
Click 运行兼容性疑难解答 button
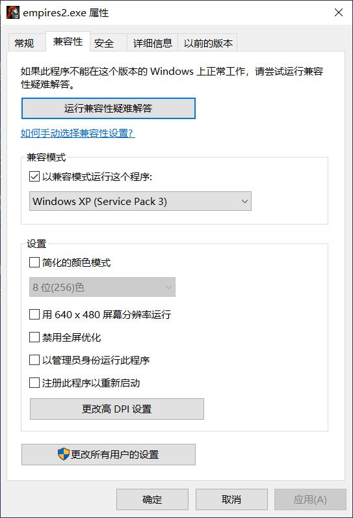point(109,109)
